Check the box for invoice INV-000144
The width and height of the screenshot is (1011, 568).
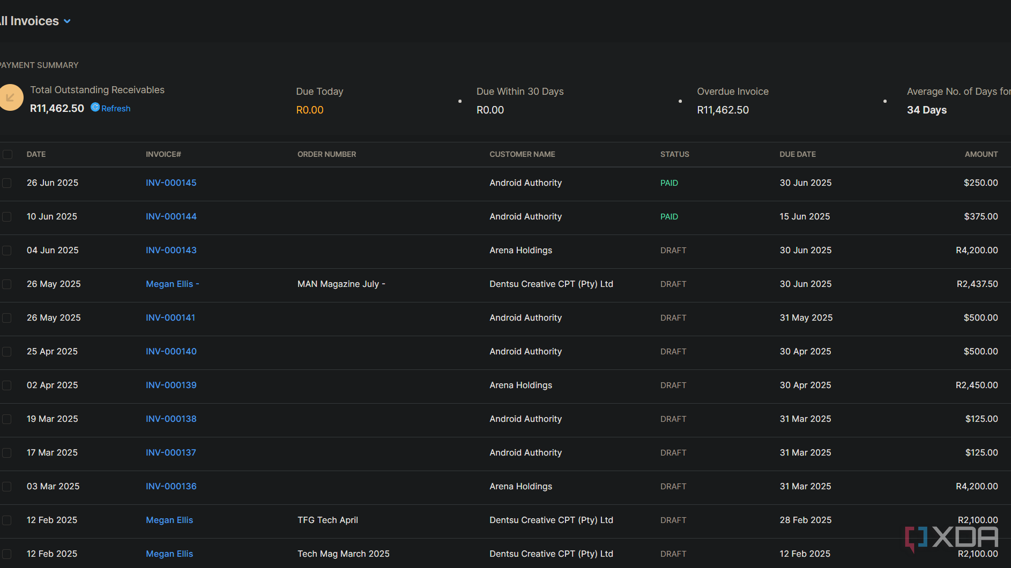[6, 216]
